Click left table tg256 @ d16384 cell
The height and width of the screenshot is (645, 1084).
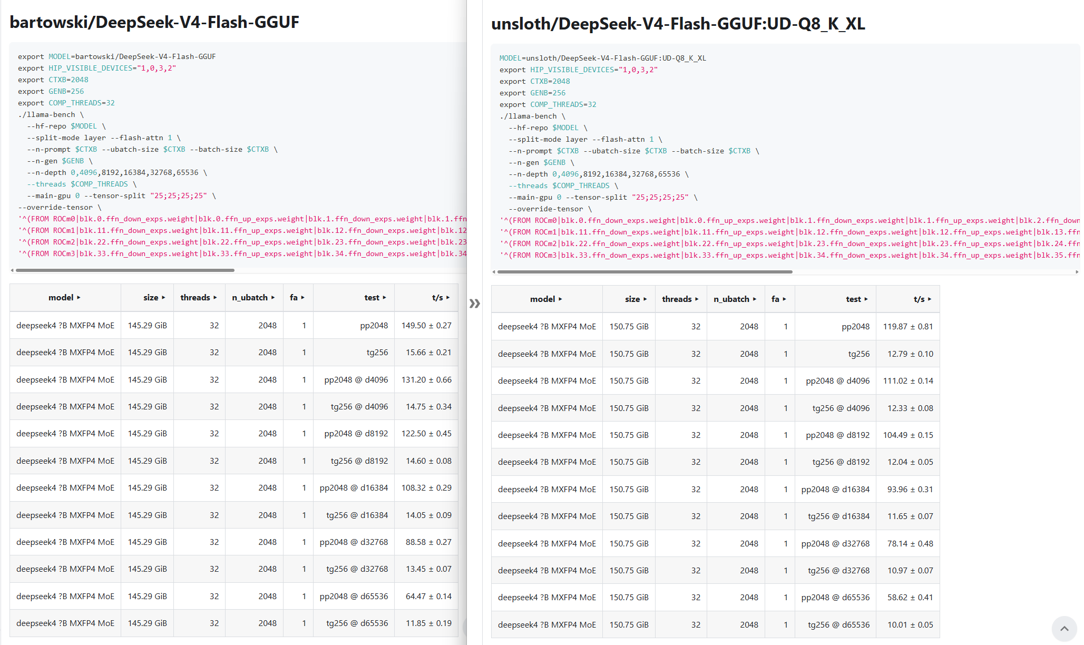click(x=354, y=515)
